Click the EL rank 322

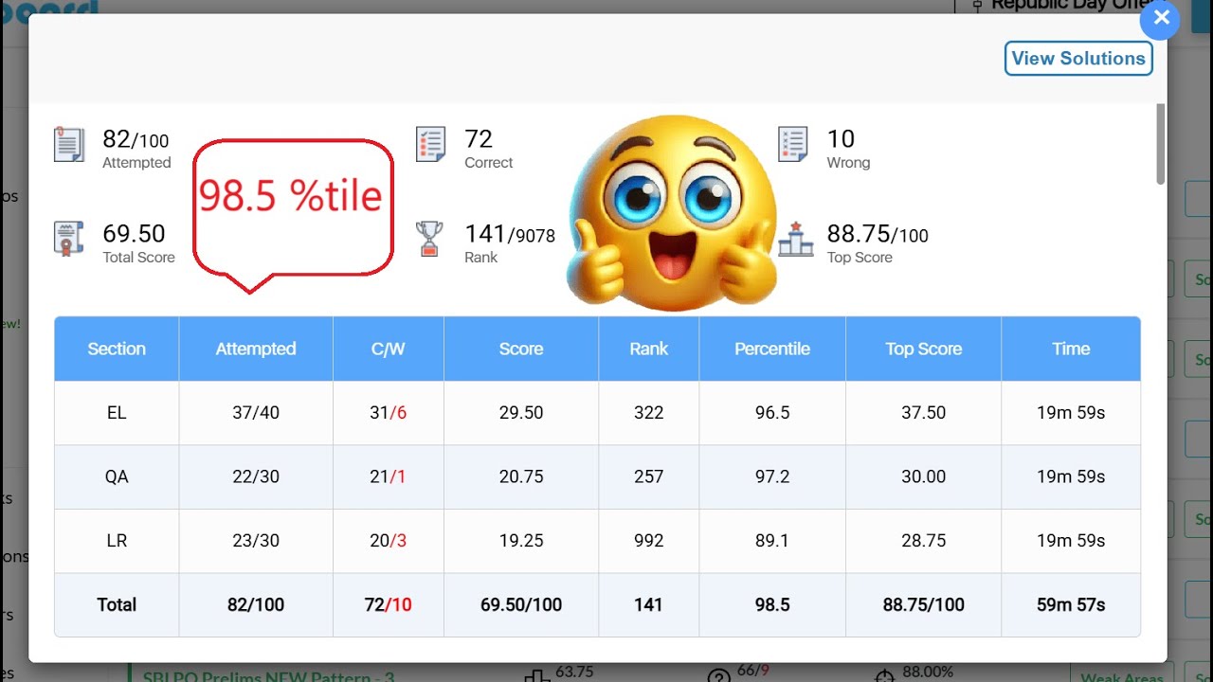point(649,413)
